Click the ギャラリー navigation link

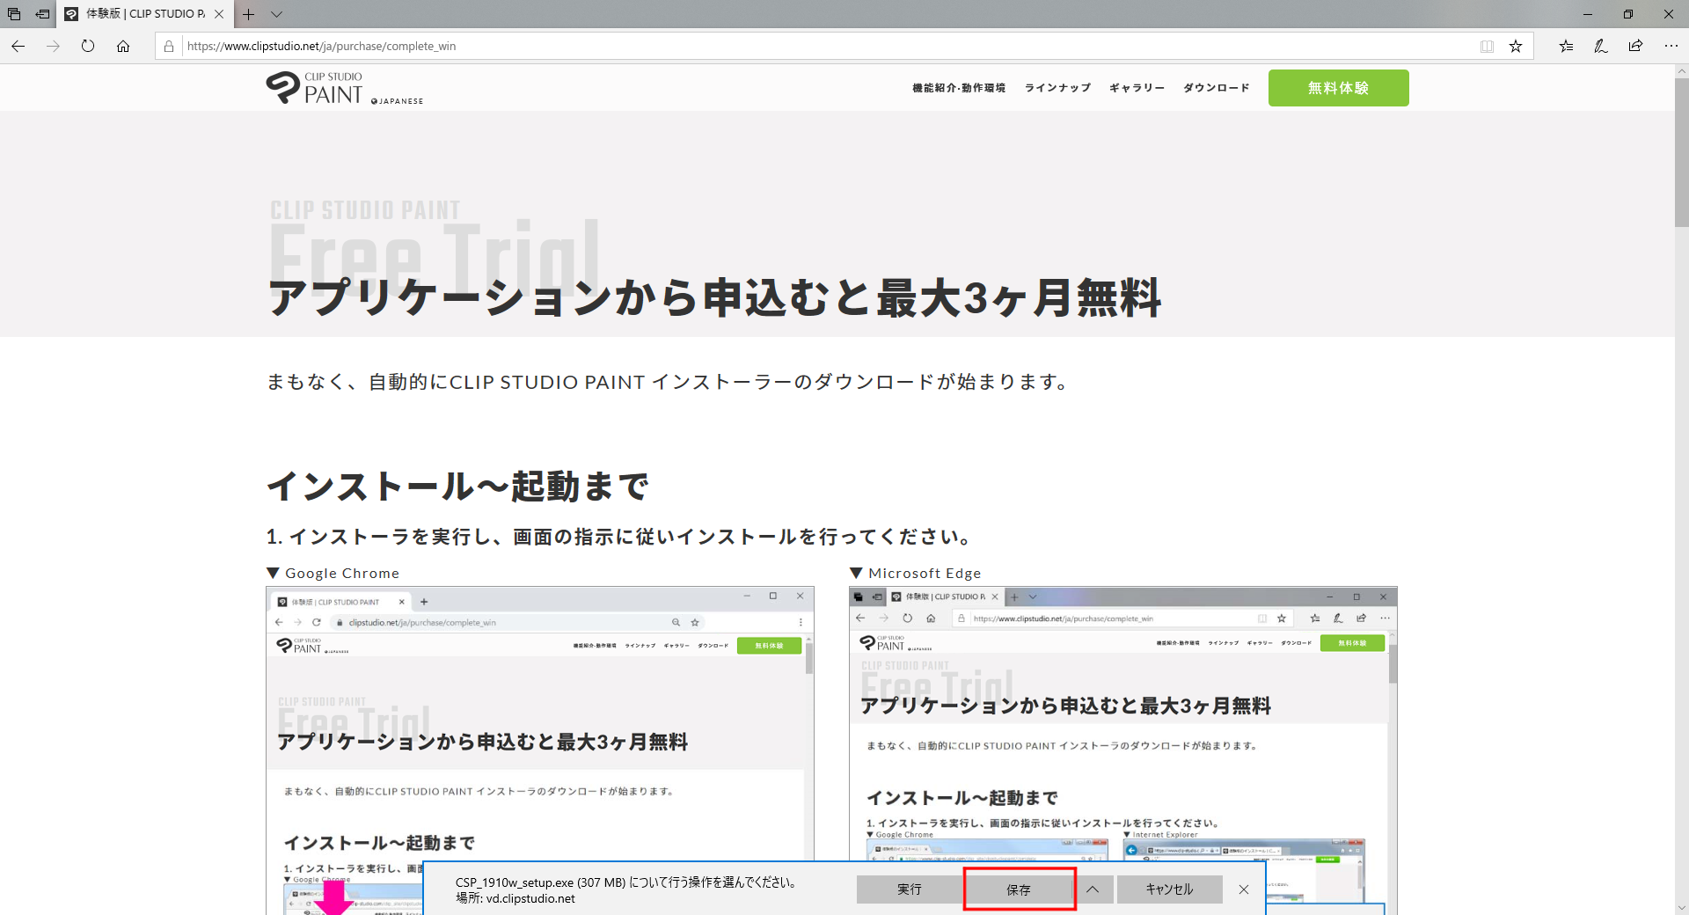(1137, 88)
